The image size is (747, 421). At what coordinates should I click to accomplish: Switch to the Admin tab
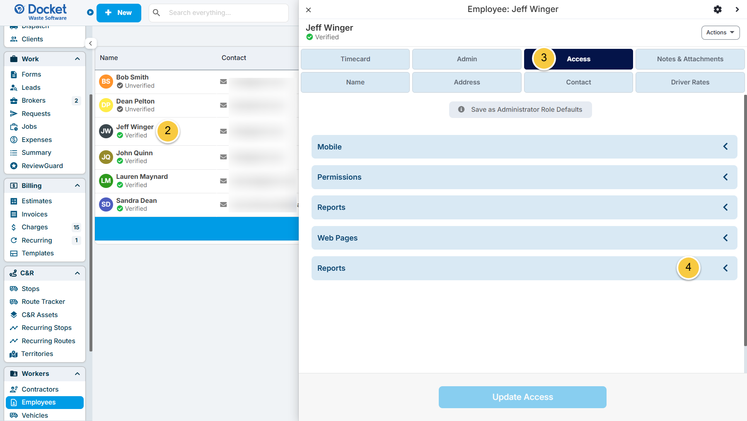(467, 59)
